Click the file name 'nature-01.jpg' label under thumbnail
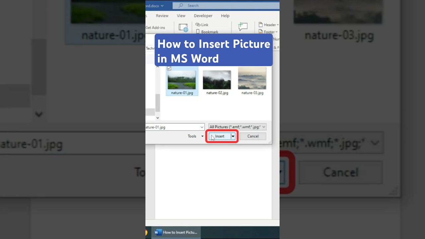The image size is (425, 239). tap(182, 93)
